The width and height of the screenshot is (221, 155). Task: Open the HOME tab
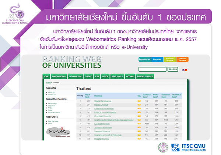tap(46, 76)
